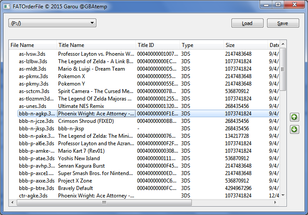
Task: Select file as-lvsw.3ds
Action: (x=32, y=54)
